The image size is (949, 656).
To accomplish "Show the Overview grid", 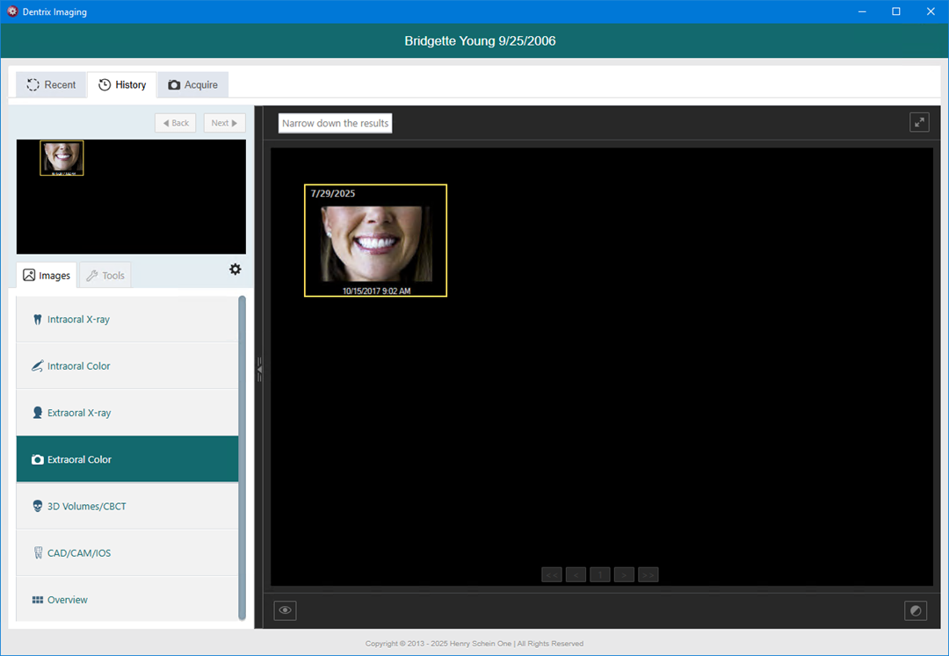I will pos(127,600).
